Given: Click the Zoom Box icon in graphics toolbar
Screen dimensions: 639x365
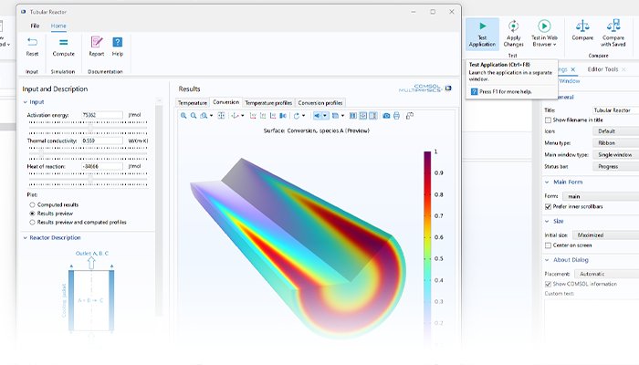Looking at the screenshot, I should point(204,116).
